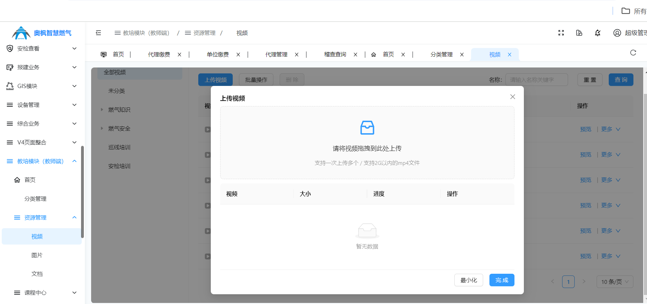Click the video drop upload area text
The width and height of the screenshot is (647, 304).
(x=367, y=149)
